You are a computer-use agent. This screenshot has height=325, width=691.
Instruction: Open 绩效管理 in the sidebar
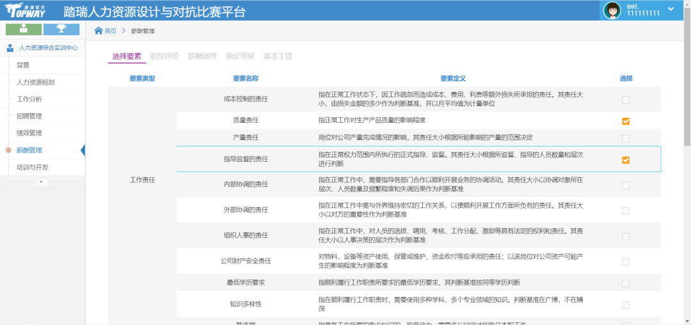click(x=29, y=133)
